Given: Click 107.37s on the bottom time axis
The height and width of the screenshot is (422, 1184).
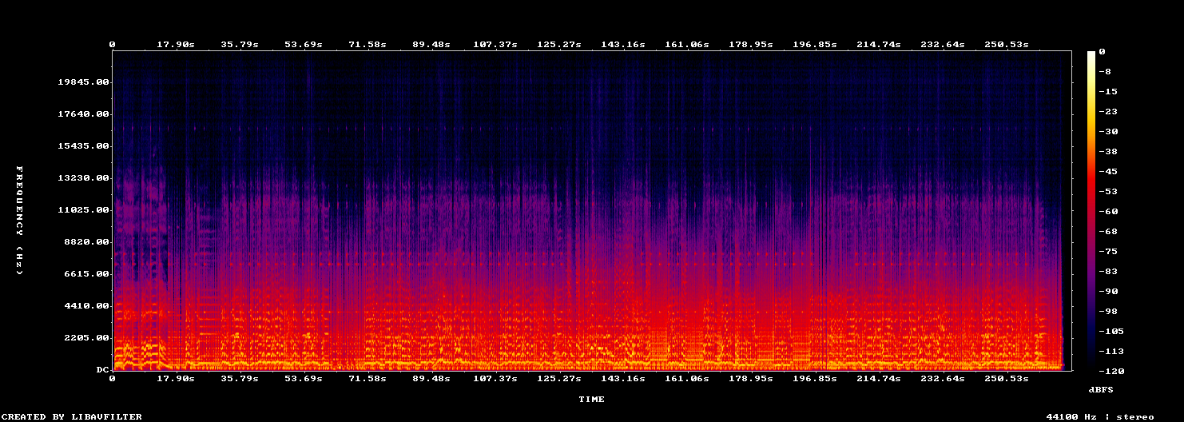Looking at the screenshot, I should click(x=495, y=378).
